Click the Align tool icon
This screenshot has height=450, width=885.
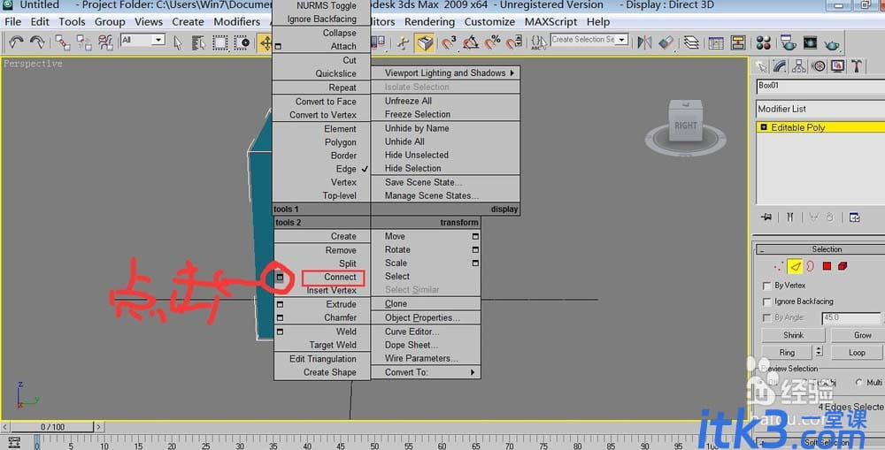click(666, 42)
